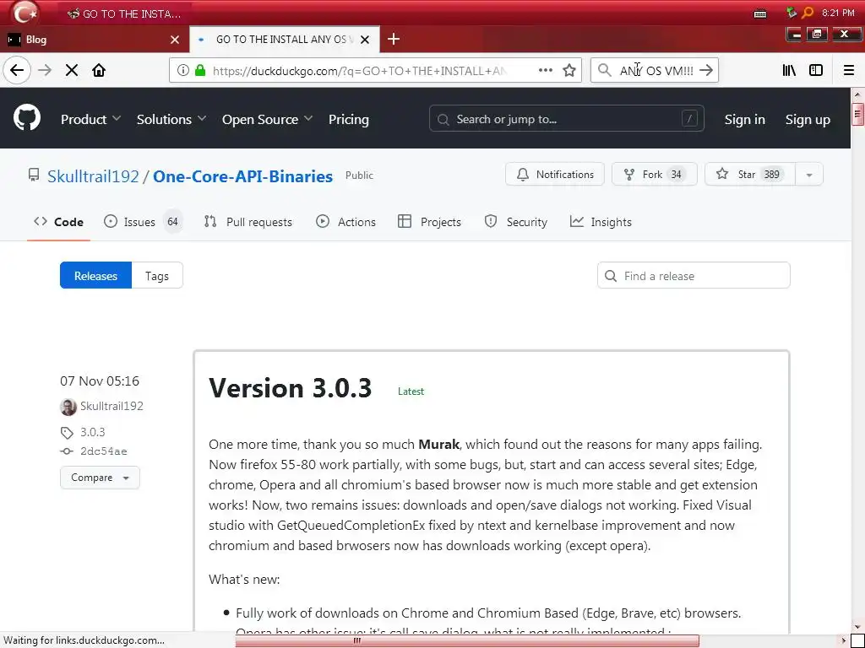Switch to the Issues tab

pyautogui.click(x=143, y=222)
